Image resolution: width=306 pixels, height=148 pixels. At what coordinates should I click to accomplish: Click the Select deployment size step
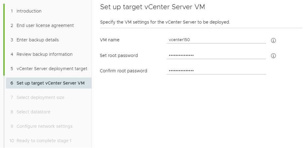[40, 97]
